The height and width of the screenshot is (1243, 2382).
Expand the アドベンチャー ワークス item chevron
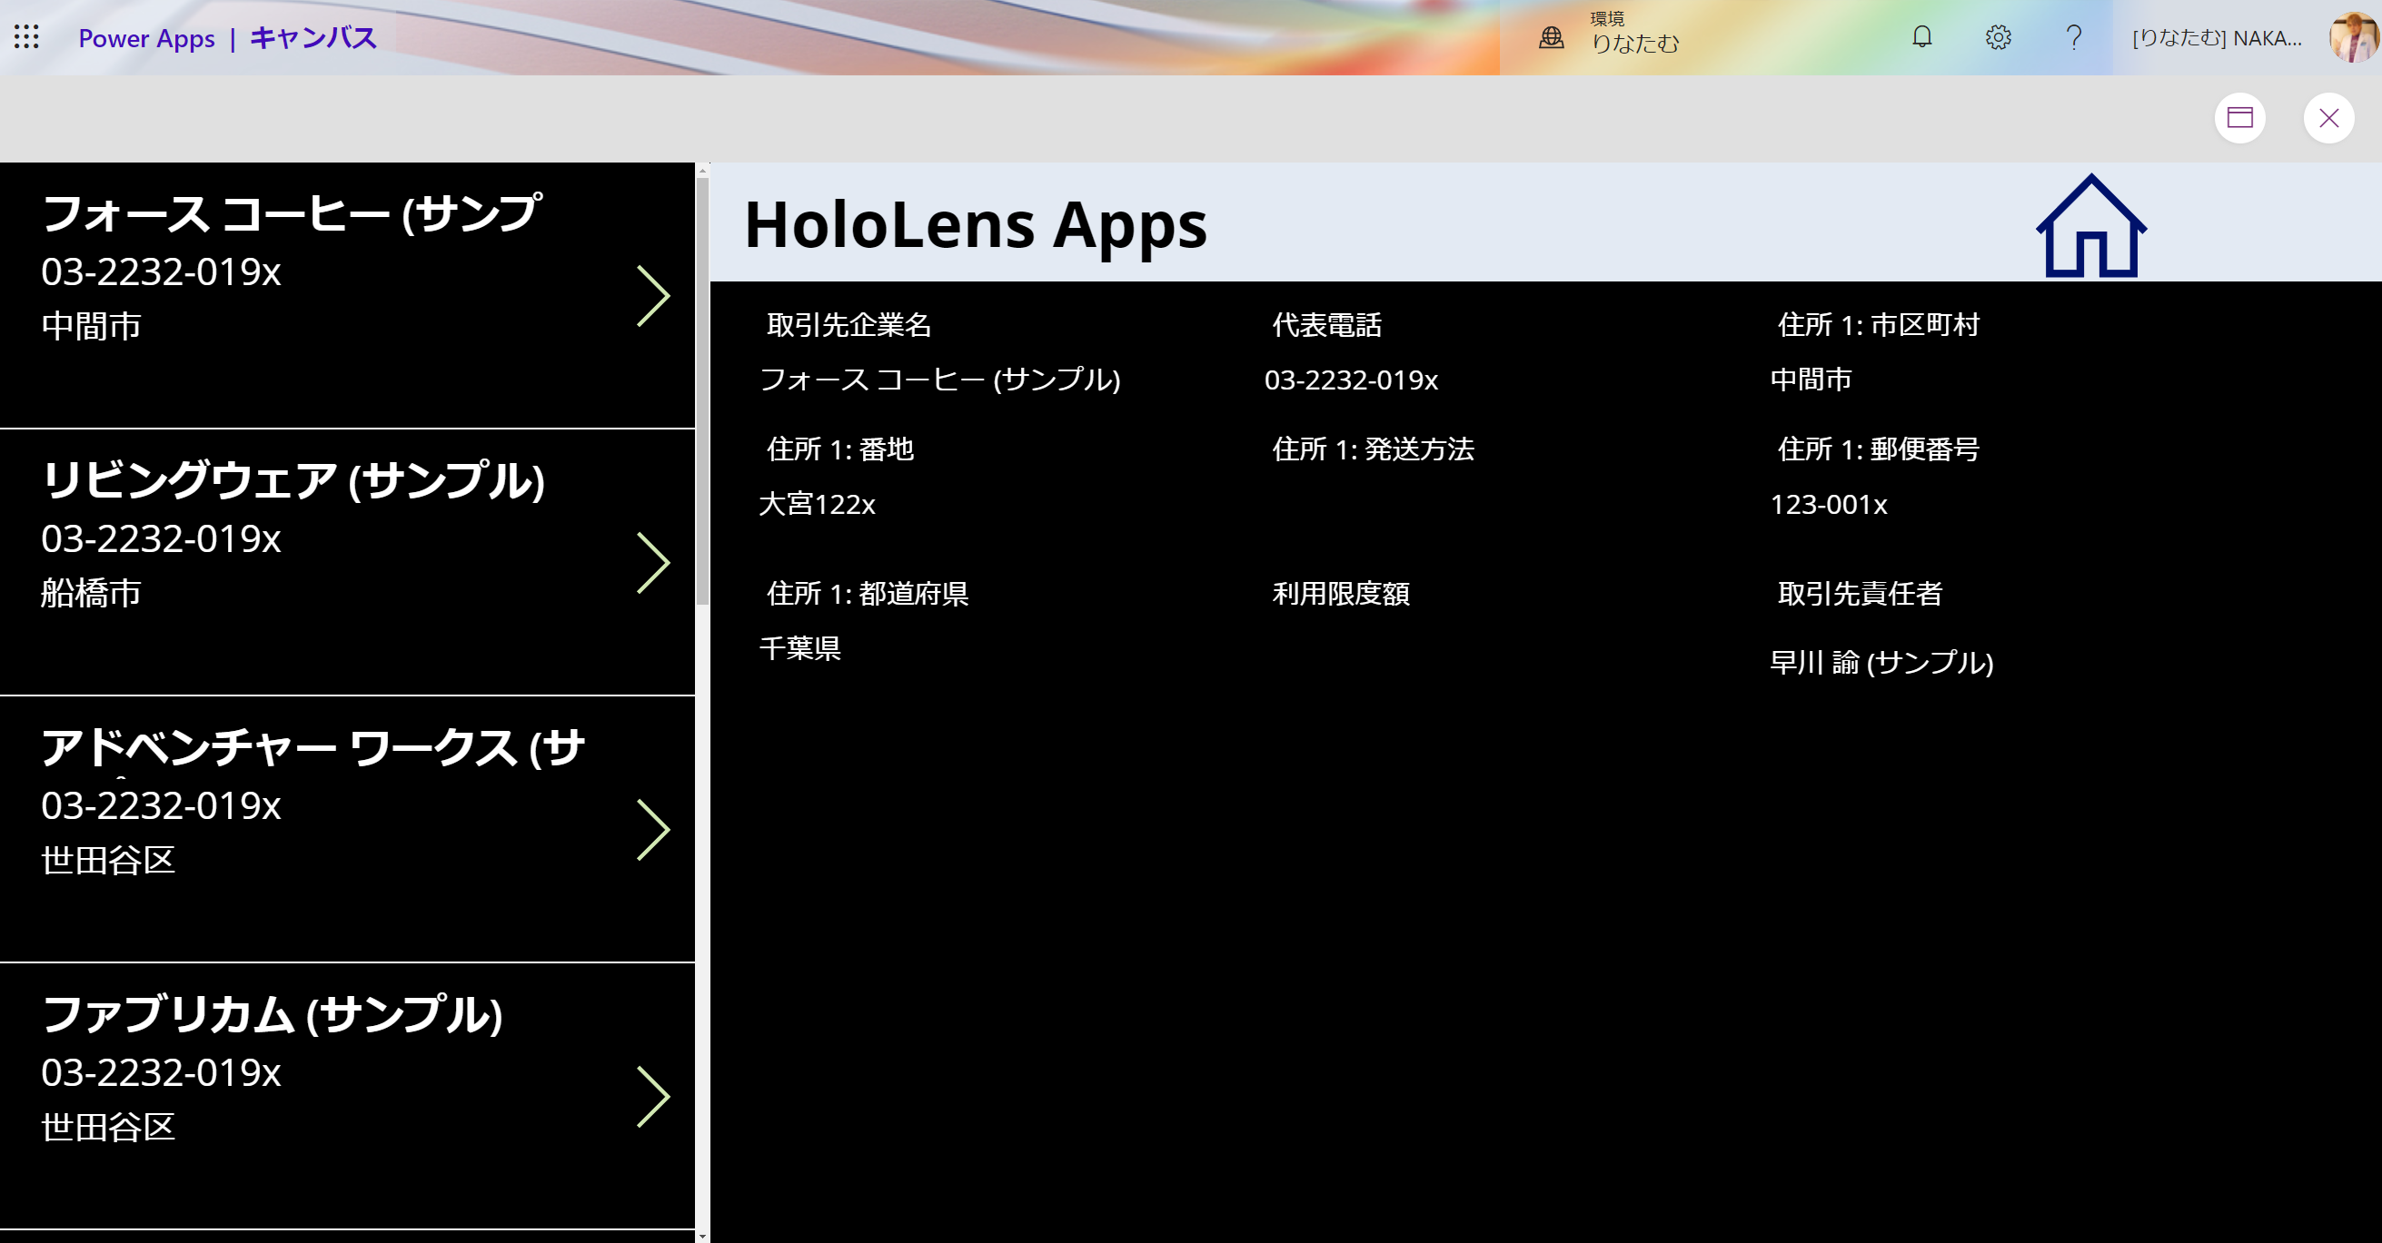[x=653, y=830]
